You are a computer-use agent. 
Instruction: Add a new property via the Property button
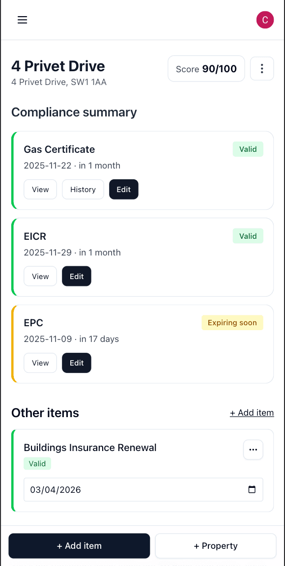215,546
